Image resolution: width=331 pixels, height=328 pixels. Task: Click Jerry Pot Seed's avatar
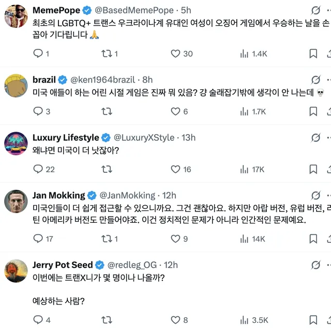[16, 271]
